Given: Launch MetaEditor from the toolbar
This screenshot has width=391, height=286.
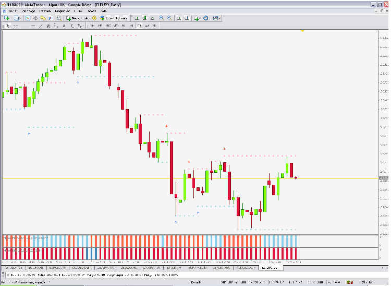Looking at the screenshot, I should coord(94,18).
